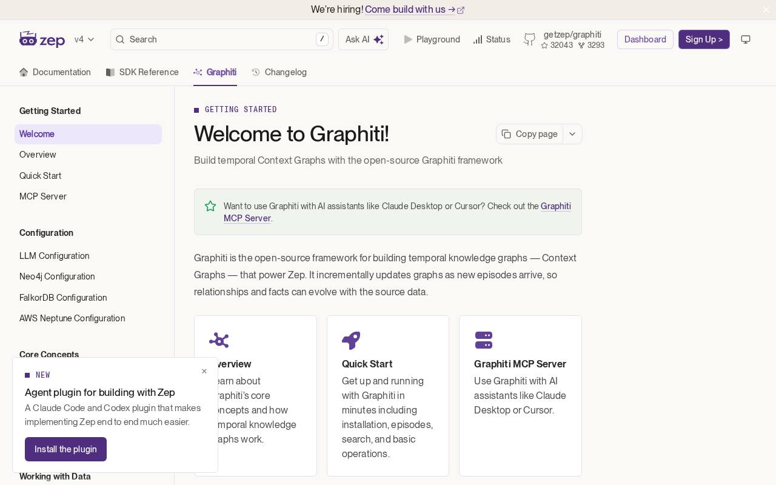The image size is (776, 485).
Task: Click the Copy page clipboard icon
Action: [506, 134]
